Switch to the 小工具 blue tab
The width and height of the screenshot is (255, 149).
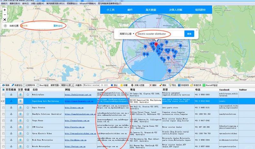111,10
